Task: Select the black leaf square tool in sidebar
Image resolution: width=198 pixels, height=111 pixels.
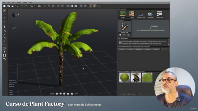Action: point(5,55)
